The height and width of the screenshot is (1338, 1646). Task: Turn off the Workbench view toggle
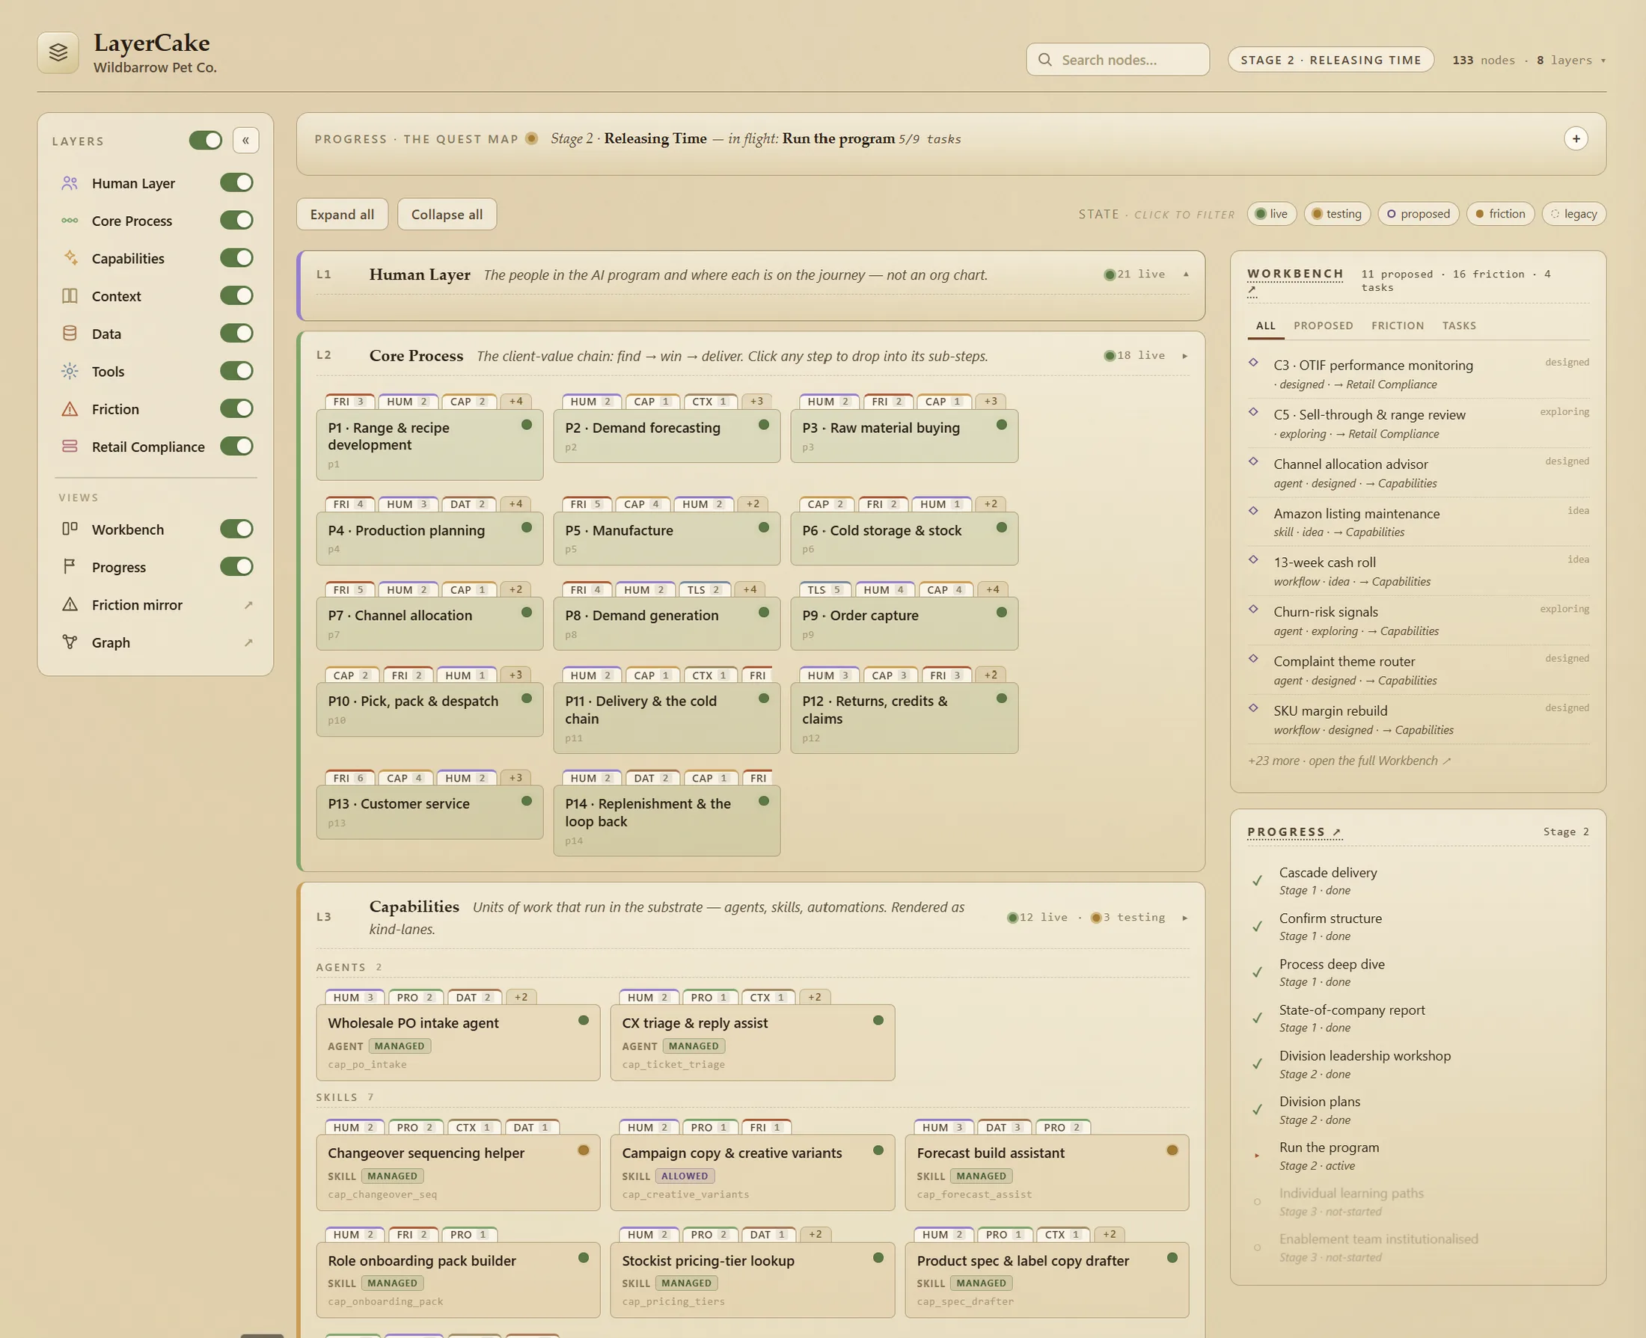click(236, 529)
